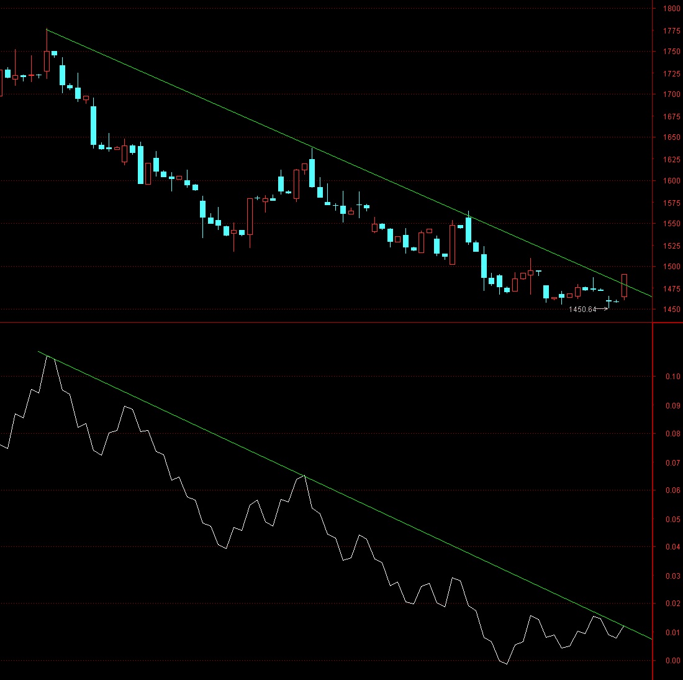This screenshot has width=683, height=680.
Task: Click the 1700 price axis label
Action: point(671,94)
